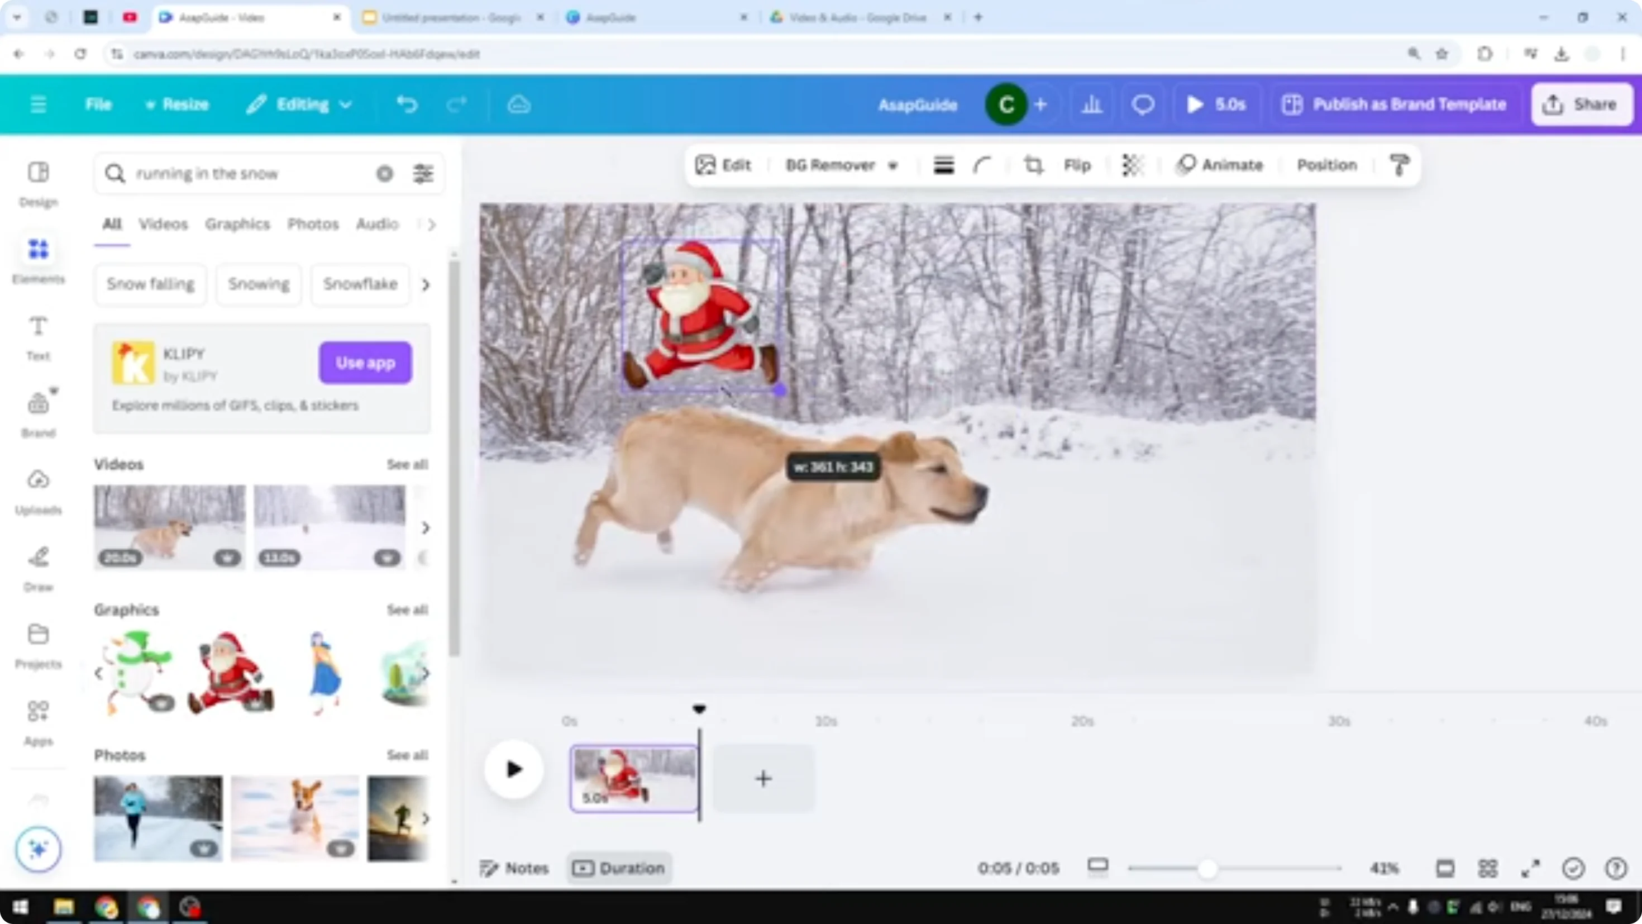The image size is (1642, 924).
Task: Click the Canva AI assistant icon bottom left
Action: [x=37, y=849]
